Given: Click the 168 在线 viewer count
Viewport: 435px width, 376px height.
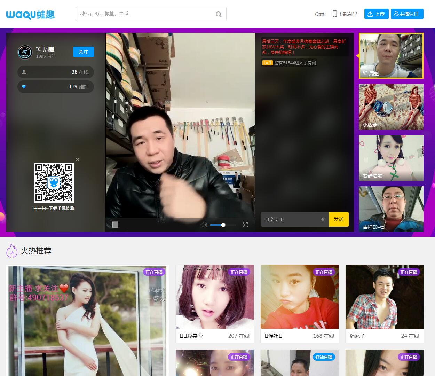Looking at the screenshot, I should click(x=324, y=336).
